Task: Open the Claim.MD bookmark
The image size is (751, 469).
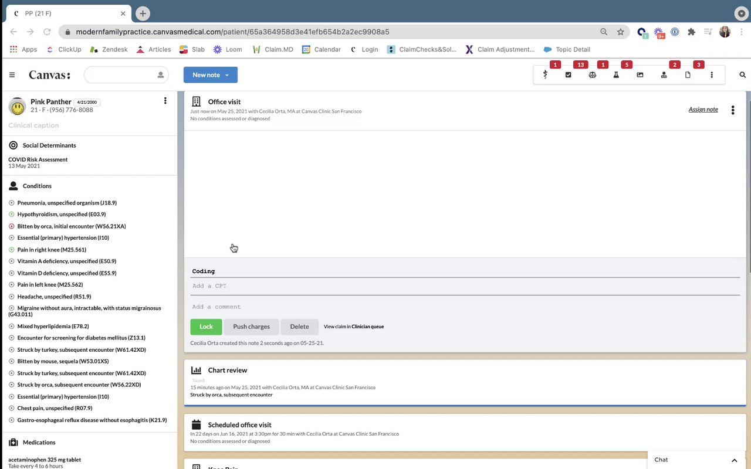Action: (273, 49)
